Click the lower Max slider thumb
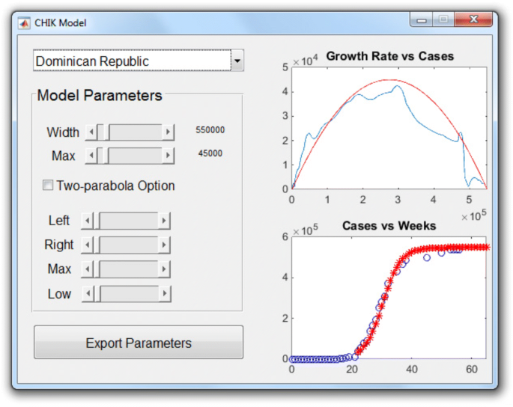513x407 pixels. [97, 269]
